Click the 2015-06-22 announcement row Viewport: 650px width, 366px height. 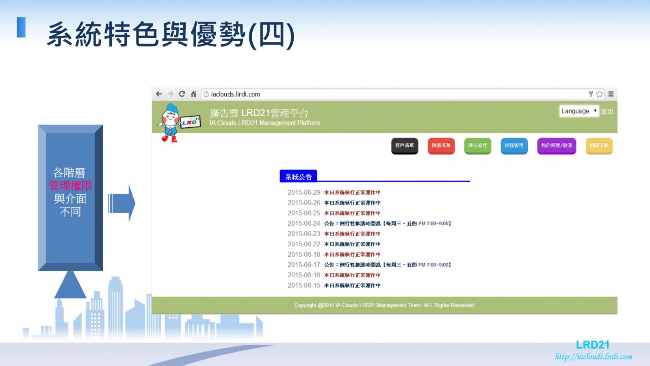coord(334,244)
